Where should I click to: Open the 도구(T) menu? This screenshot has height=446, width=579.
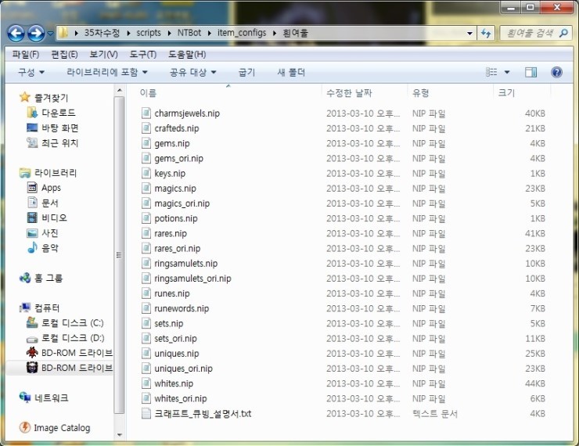pos(143,55)
